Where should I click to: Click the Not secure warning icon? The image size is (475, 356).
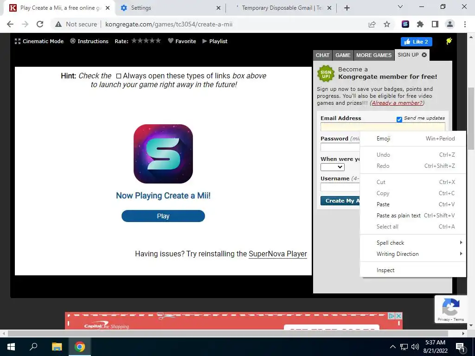58,24
